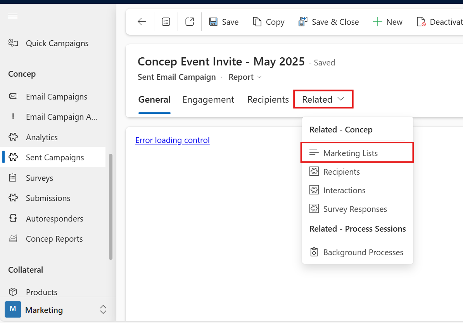Select Survey Responses from Related menu

(357, 209)
